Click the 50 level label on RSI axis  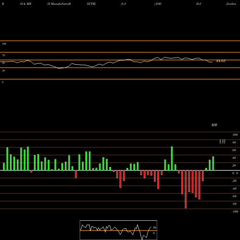point(3,63)
